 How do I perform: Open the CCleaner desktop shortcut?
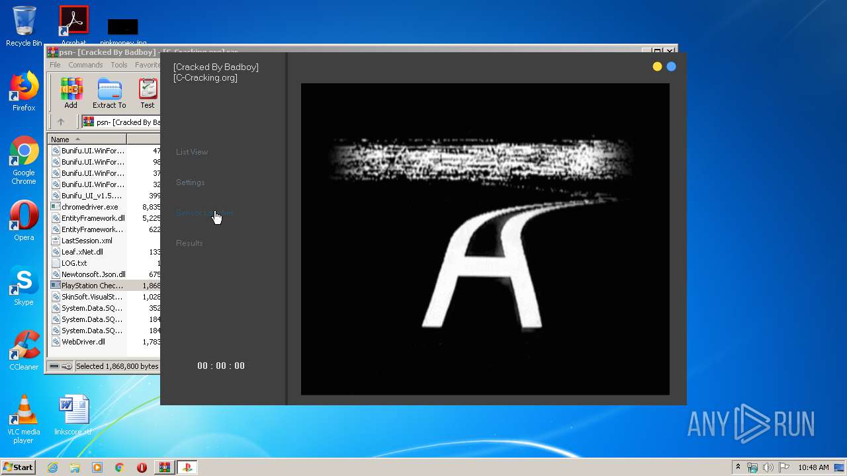24,350
